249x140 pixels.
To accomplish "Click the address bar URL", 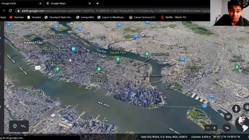I will (x=116, y=11).
